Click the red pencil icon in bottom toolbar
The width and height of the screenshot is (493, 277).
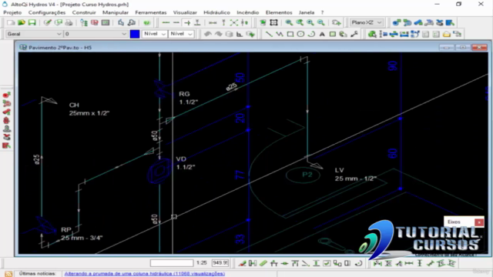point(242,263)
